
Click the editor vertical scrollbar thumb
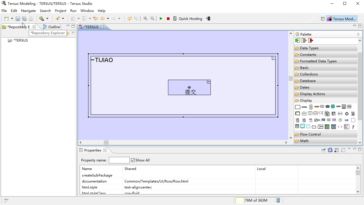[x=291, y=78]
